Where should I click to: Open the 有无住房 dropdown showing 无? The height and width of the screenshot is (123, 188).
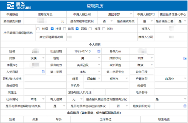[x=75, y=99]
